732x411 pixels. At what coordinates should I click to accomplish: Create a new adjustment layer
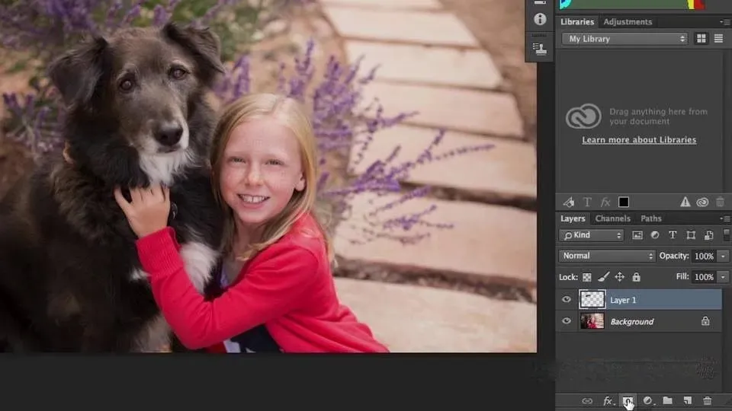pyautogui.click(x=648, y=401)
